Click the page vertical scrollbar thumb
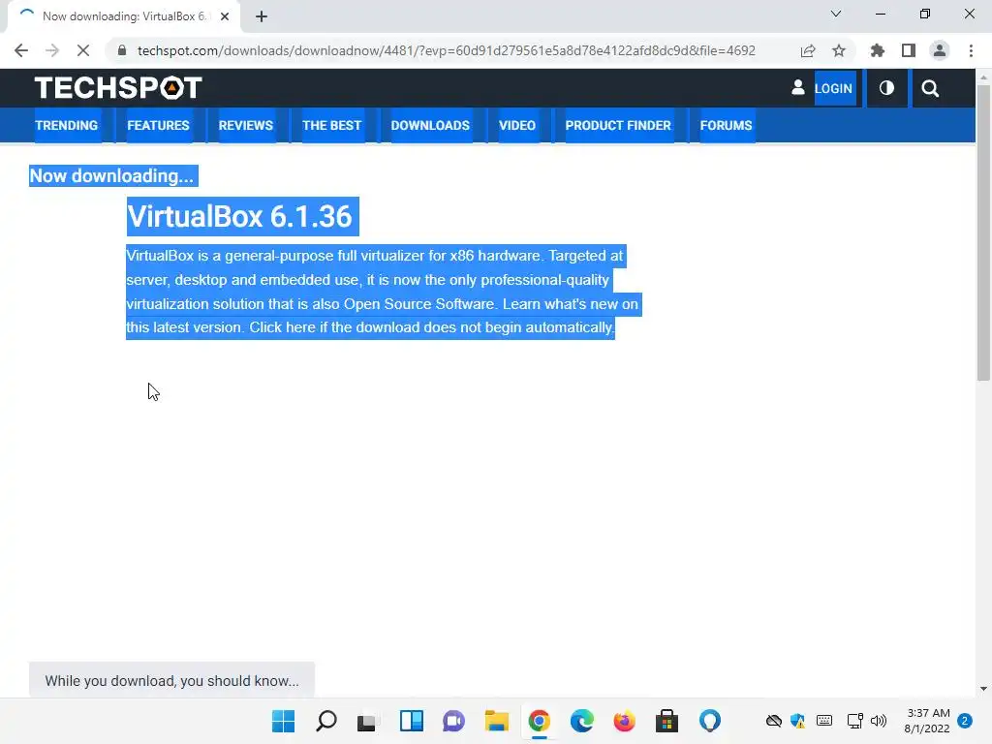This screenshot has width=992, height=744. point(983,232)
